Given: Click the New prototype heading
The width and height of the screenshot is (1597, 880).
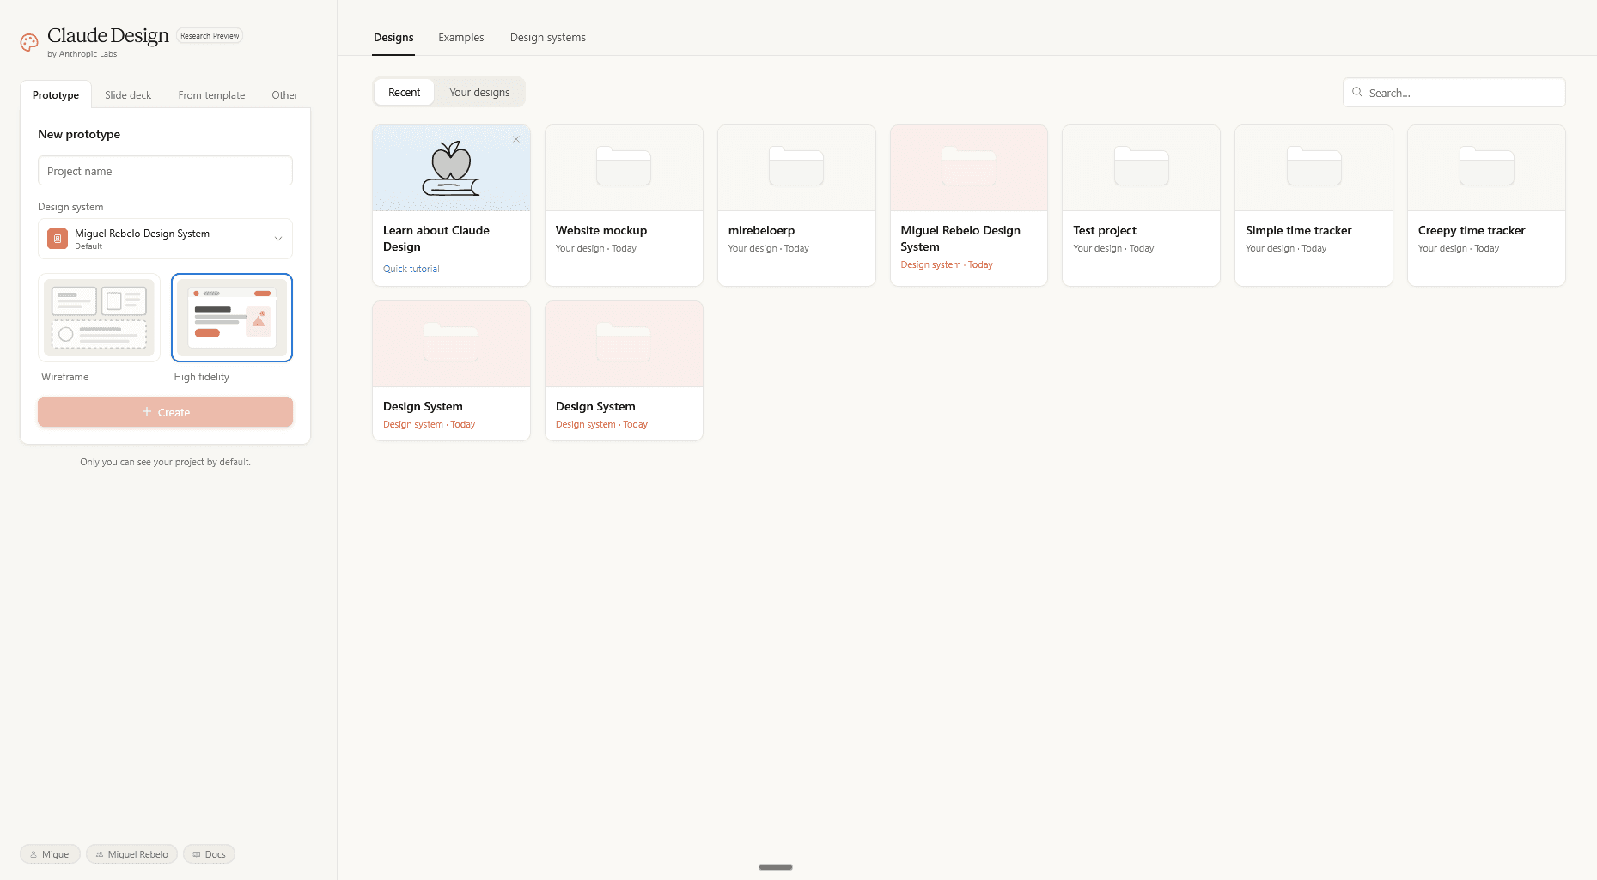Looking at the screenshot, I should coord(79,134).
